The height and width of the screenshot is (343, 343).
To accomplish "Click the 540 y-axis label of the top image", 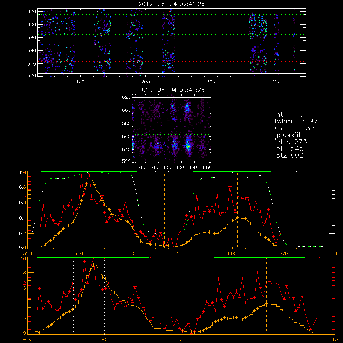I will click(x=32, y=64).
